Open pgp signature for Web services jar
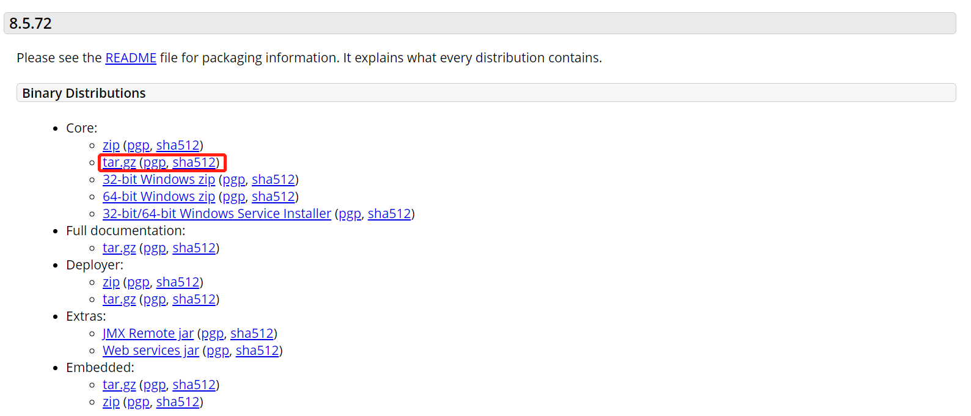971x416 pixels. (x=218, y=351)
